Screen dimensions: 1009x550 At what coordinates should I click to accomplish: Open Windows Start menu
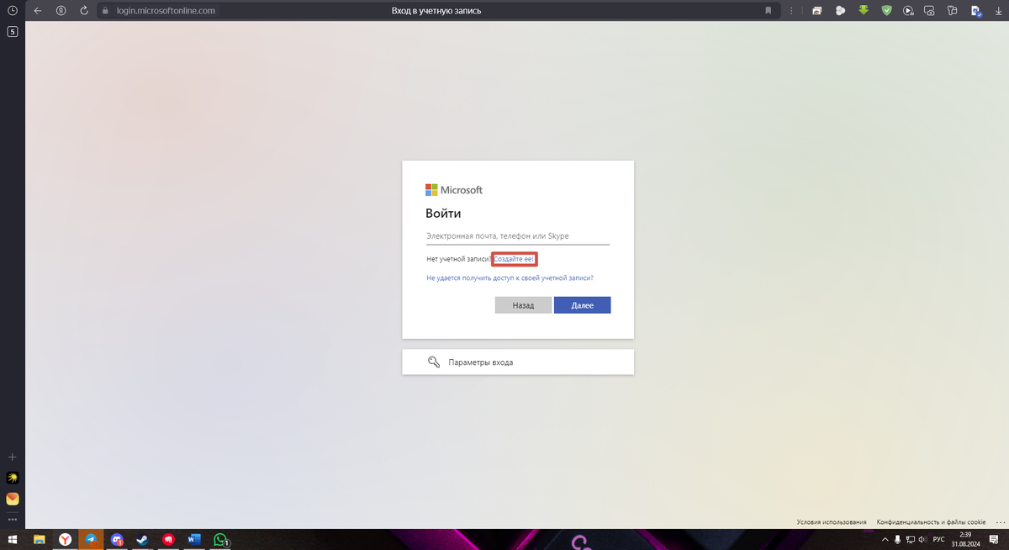(x=13, y=539)
